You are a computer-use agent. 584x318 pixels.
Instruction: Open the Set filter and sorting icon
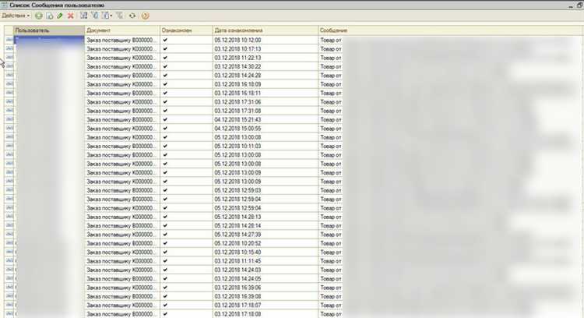[84, 16]
